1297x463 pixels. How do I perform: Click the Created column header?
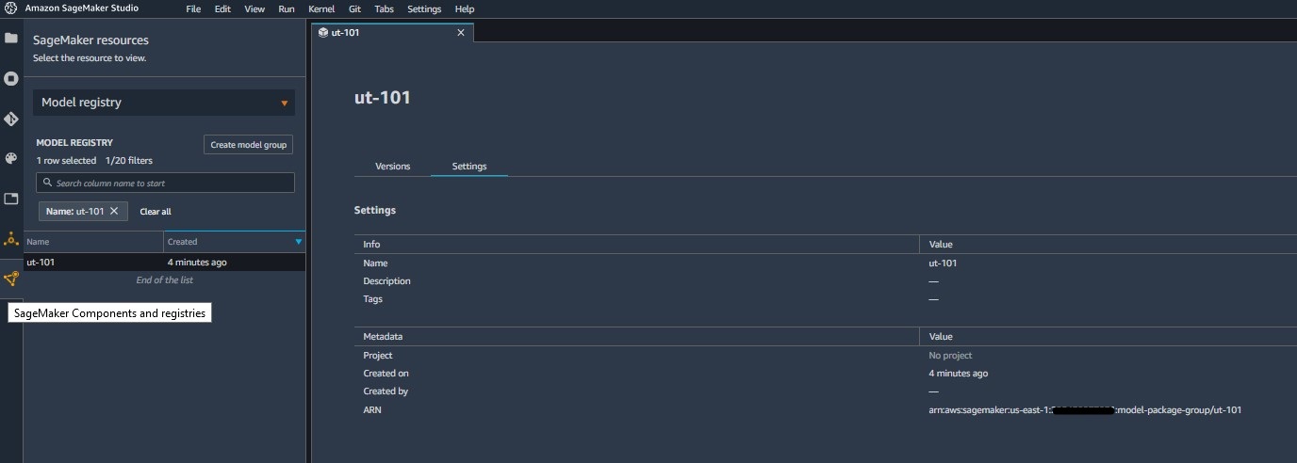pyautogui.click(x=234, y=242)
